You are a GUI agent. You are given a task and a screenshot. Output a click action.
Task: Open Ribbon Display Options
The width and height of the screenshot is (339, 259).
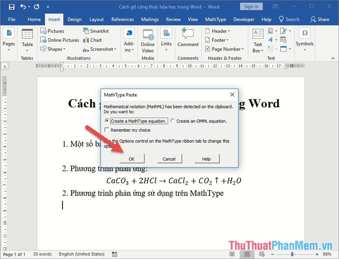click(275, 6)
